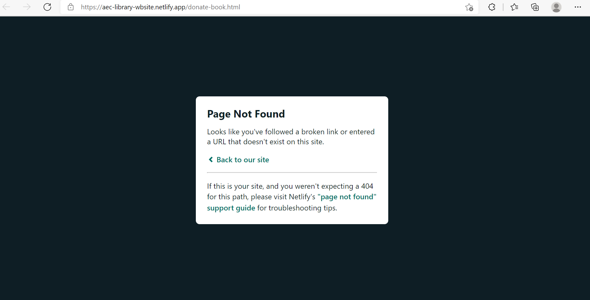Refresh the donate-book page
The image size is (590, 300).
tap(47, 7)
